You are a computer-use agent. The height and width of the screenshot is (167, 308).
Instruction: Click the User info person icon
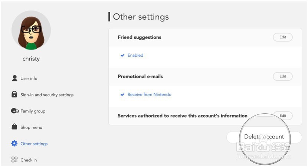point(14,78)
